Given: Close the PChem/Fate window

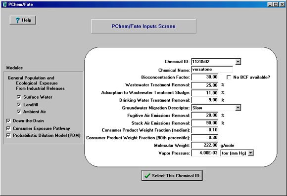Looking at the screenshot, I should (x=282, y=4).
